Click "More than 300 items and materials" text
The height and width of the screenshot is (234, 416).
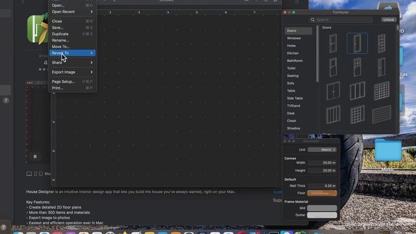click(x=59, y=213)
